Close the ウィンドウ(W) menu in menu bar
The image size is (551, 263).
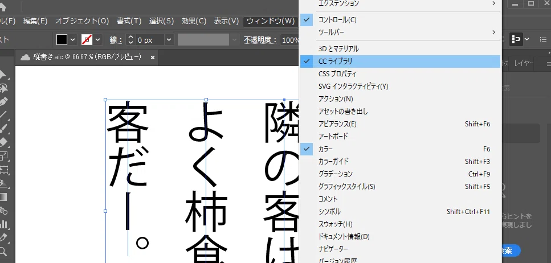tap(271, 21)
